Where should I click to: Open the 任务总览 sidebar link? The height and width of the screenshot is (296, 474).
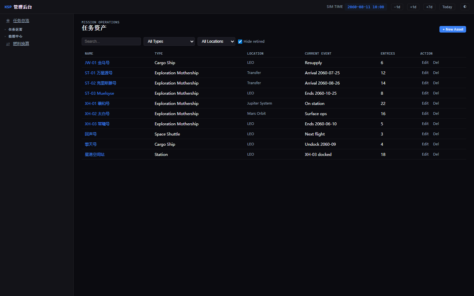21,21
